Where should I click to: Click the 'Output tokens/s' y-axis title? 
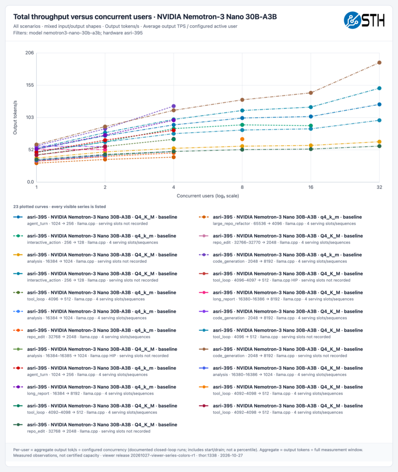coord(15,117)
